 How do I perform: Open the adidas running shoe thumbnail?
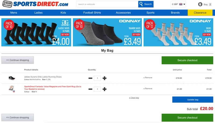tap(12, 78)
